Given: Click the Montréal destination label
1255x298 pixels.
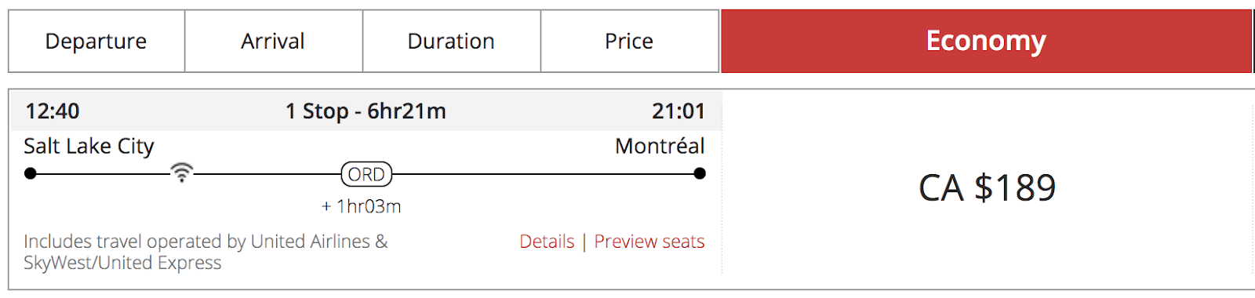Looking at the screenshot, I should 660,146.
